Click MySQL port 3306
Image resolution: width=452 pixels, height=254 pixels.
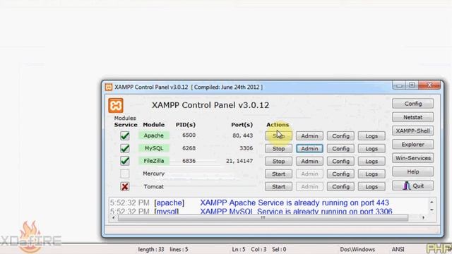[246, 148]
